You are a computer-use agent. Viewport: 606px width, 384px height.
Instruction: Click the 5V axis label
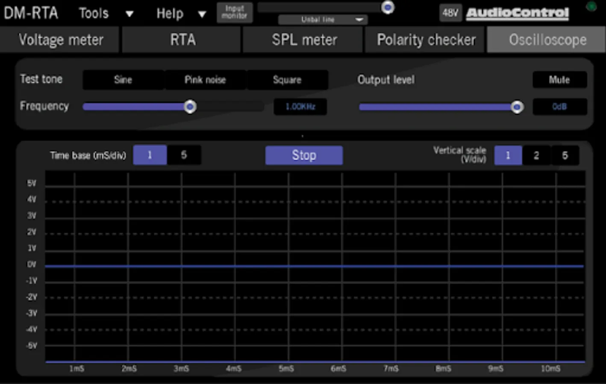tap(32, 183)
